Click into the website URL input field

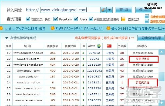[70, 10]
